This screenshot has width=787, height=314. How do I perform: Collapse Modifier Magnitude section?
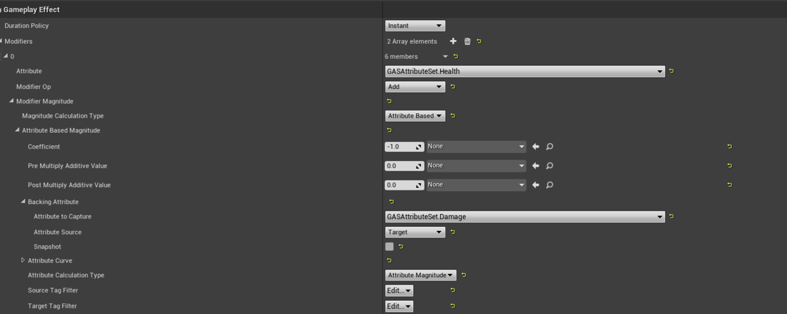[x=11, y=101]
